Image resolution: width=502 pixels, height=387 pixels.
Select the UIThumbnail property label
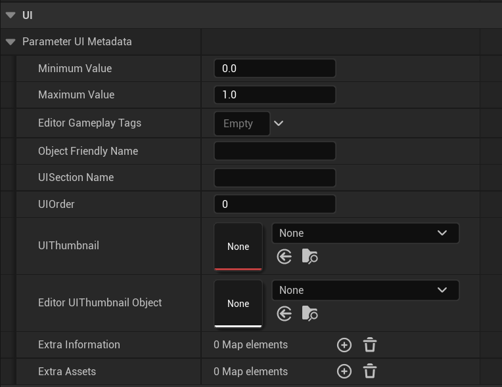click(68, 245)
